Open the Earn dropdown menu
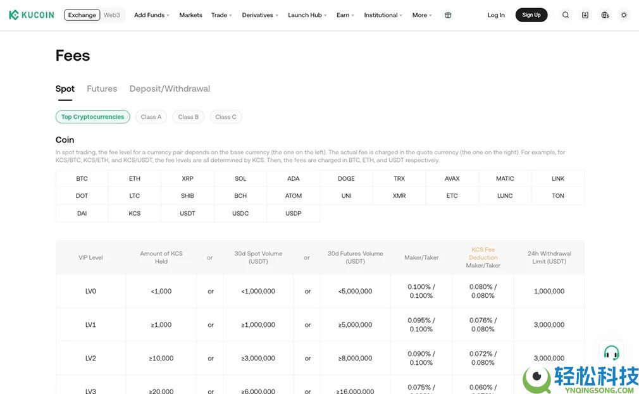The image size is (639, 394). point(345,15)
